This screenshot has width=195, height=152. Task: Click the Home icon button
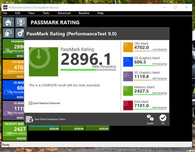9,22
